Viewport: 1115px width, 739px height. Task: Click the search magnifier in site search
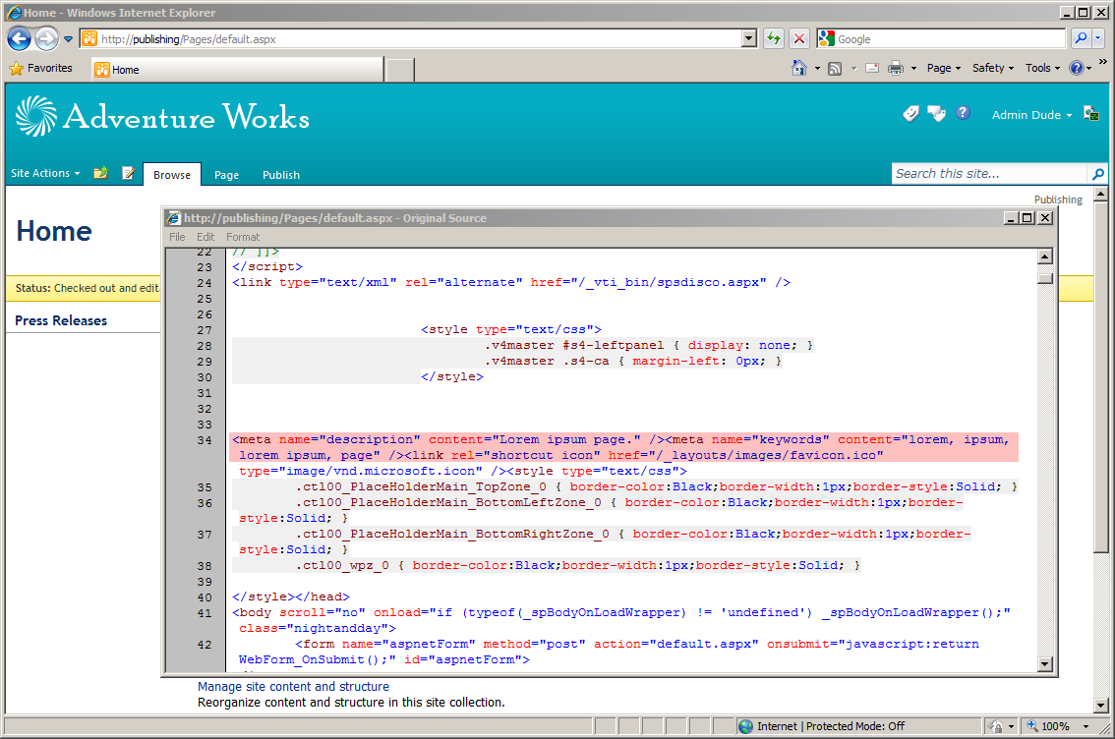coord(1097,173)
